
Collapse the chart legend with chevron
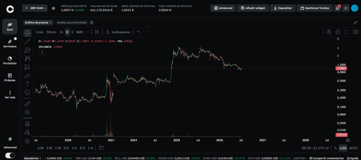(x=42, y=52)
